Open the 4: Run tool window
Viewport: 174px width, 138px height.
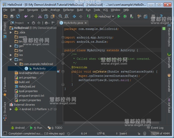point(36,128)
